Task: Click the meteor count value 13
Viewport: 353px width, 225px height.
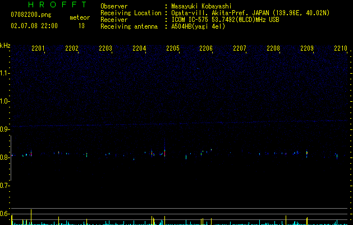Action: pos(81,26)
